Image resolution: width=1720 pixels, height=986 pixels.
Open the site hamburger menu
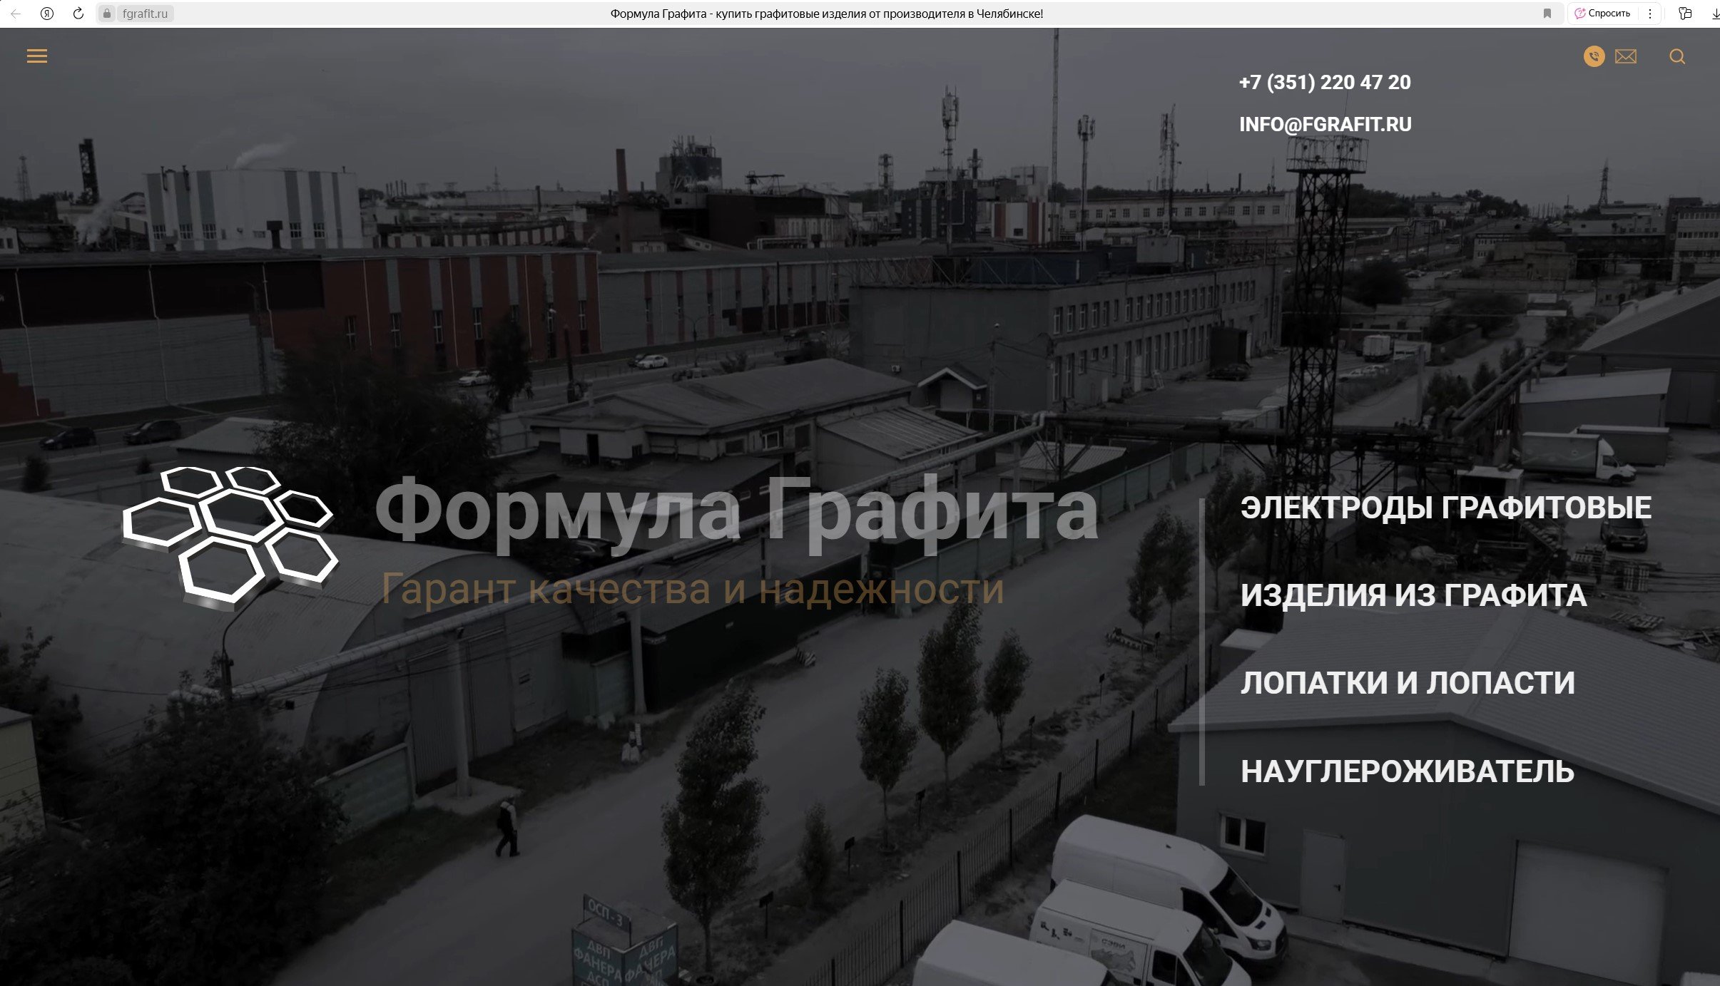(37, 56)
